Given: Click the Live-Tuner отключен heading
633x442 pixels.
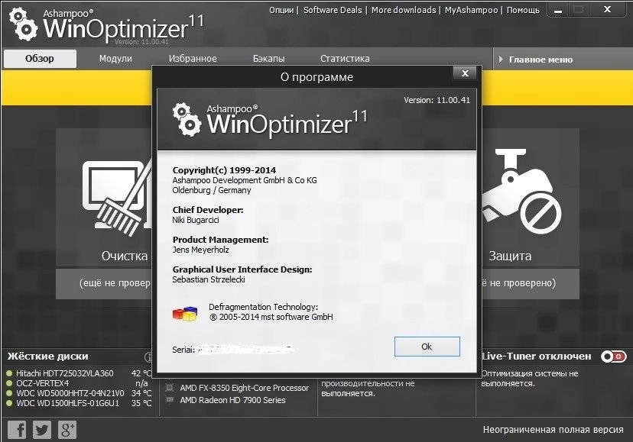Looking at the screenshot, I should [x=536, y=357].
